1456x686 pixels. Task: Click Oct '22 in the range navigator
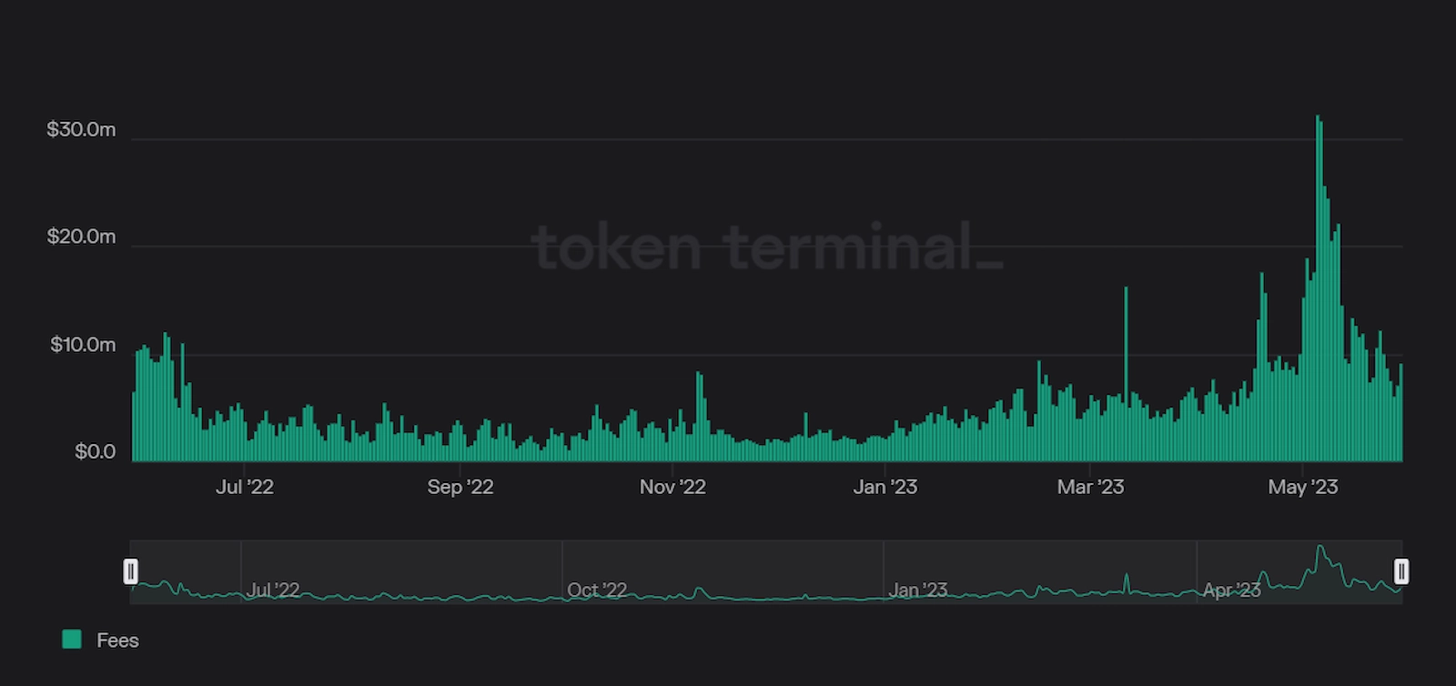pyautogui.click(x=597, y=590)
